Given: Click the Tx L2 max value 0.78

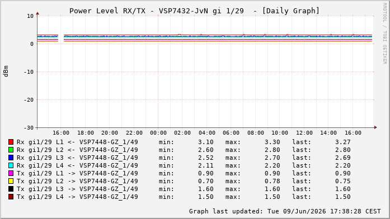Looking at the screenshot, I should coord(272,181).
